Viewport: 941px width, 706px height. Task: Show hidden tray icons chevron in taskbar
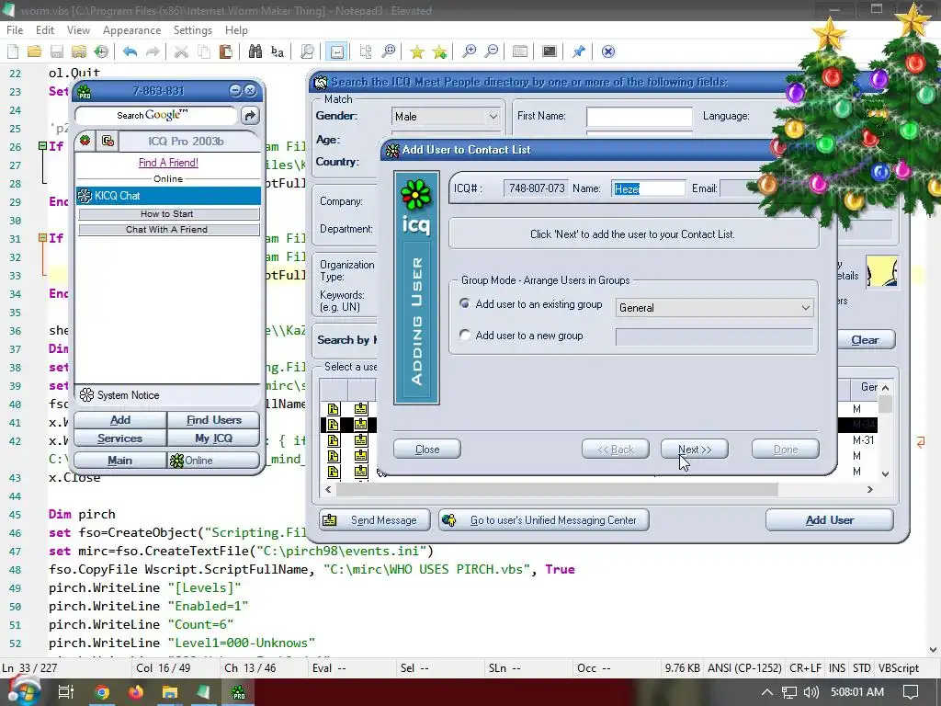(x=767, y=692)
